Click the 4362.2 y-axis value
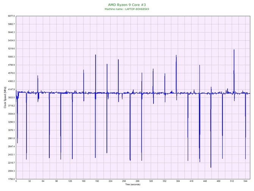Viewport: 254px width, 191px height. (x=11, y=81)
